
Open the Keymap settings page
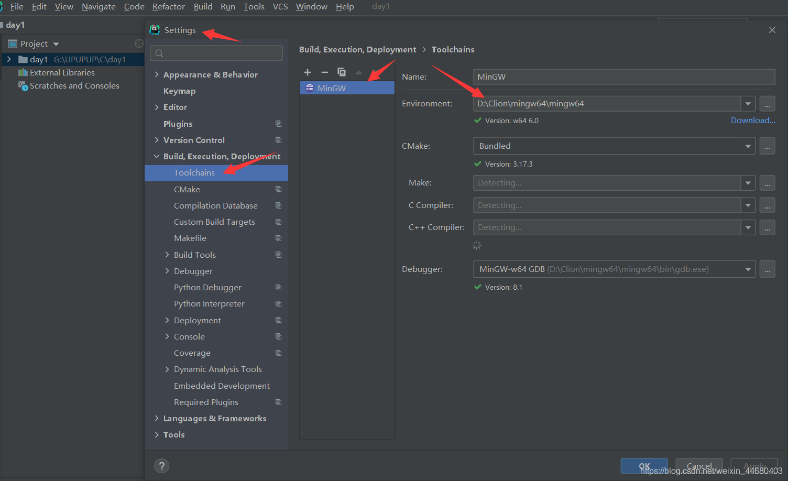(x=179, y=91)
